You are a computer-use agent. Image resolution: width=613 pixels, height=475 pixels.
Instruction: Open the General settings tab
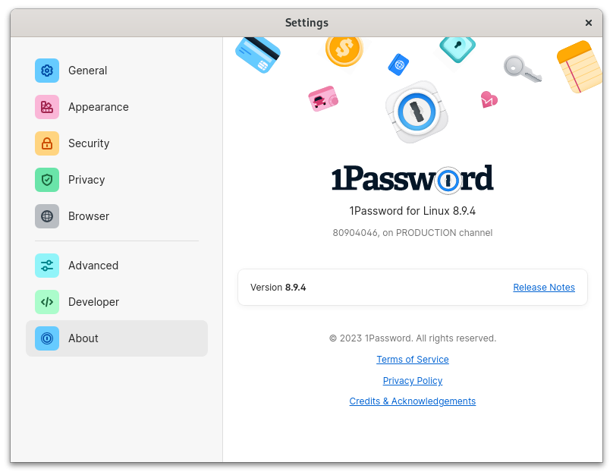(87, 71)
